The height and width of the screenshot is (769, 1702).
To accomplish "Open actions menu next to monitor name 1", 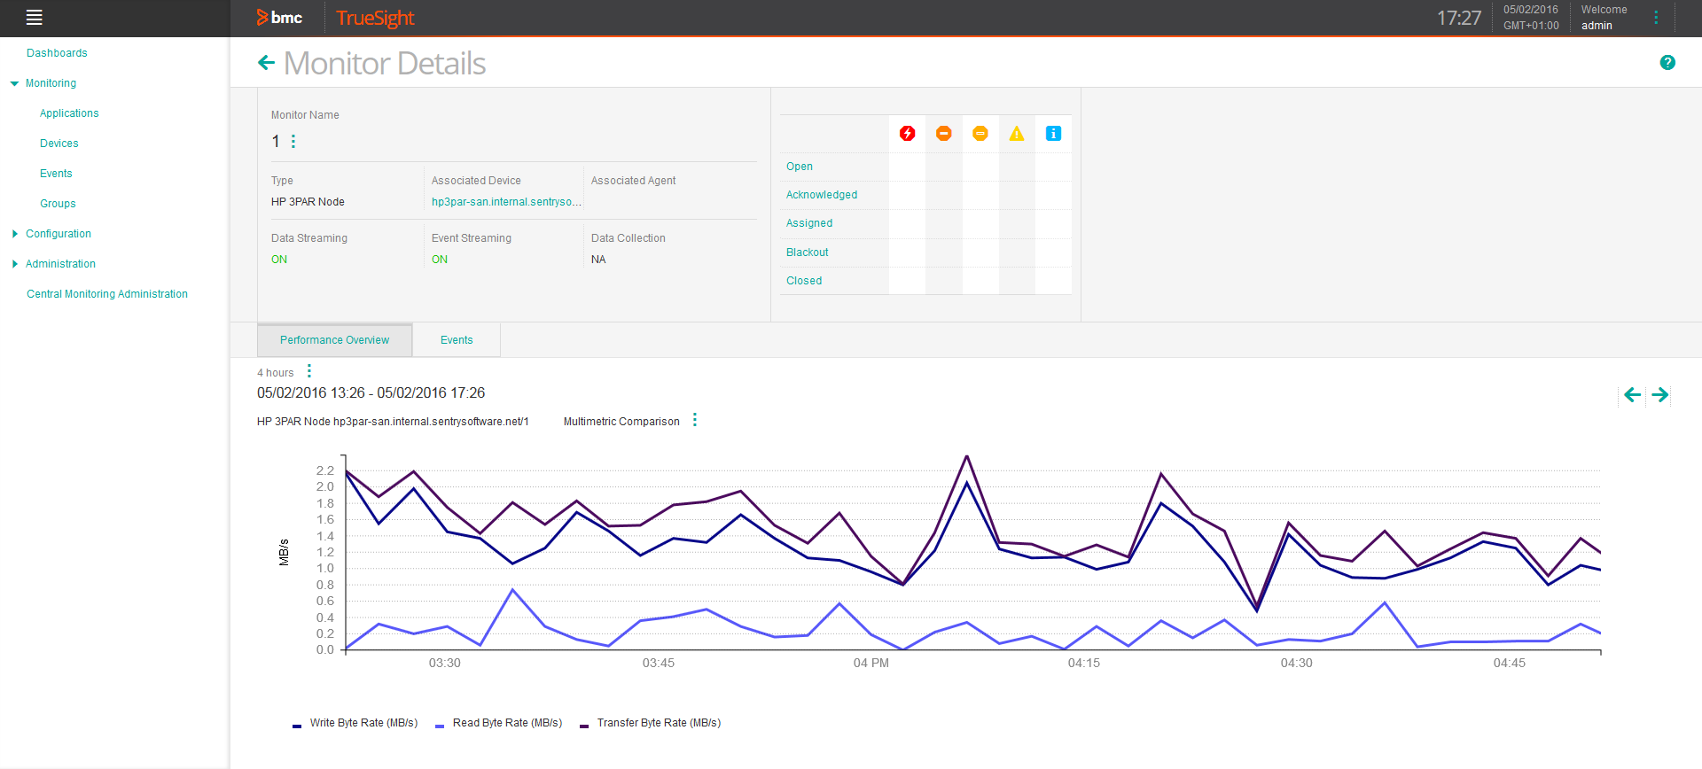I will 293,142.
